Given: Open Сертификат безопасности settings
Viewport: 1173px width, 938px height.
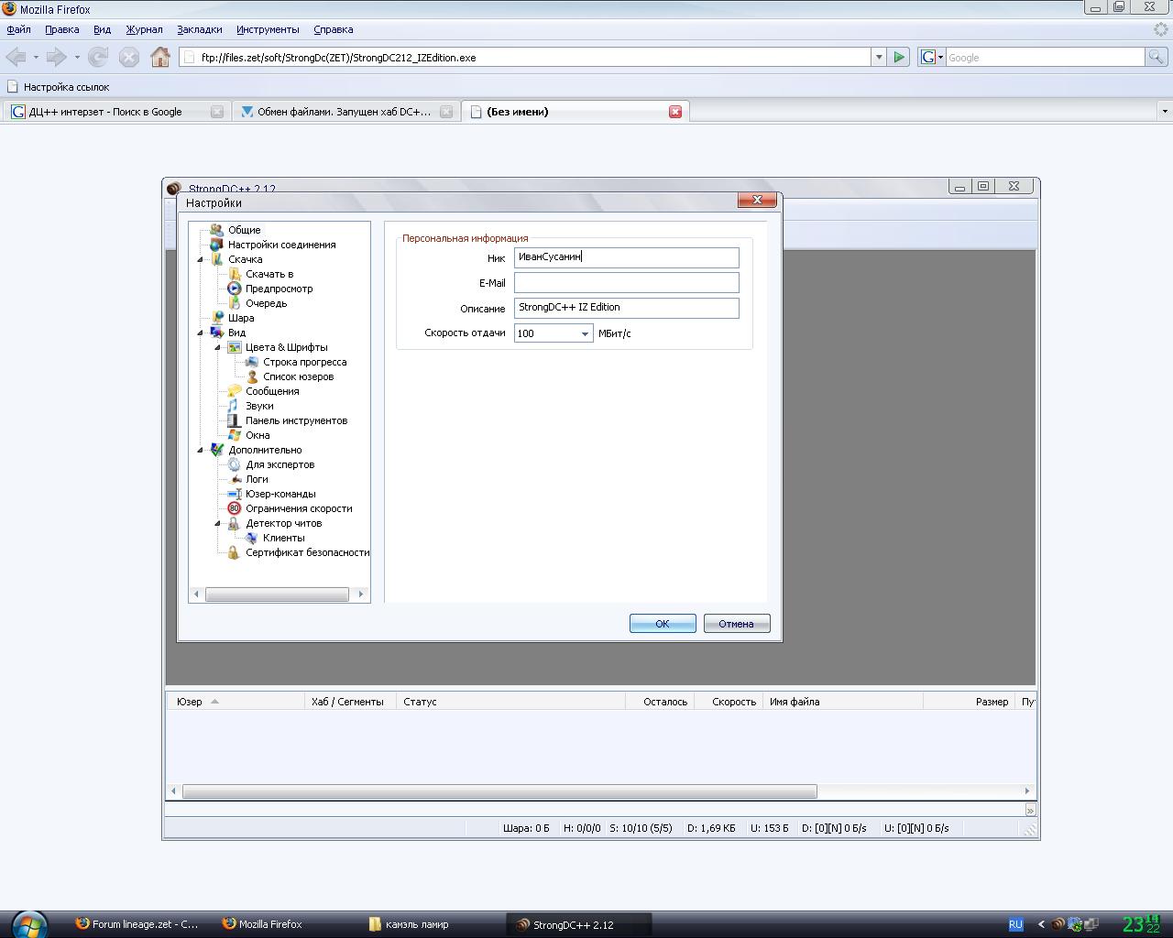Looking at the screenshot, I should [x=307, y=552].
